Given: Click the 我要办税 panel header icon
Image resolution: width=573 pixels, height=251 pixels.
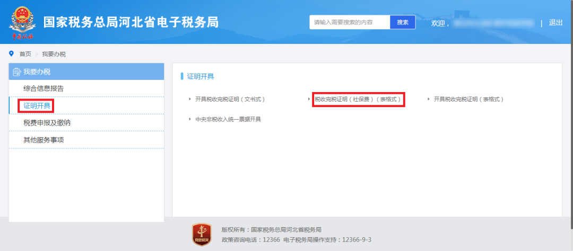Looking at the screenshot, I should pyautogui.click(x=17, y=72).
